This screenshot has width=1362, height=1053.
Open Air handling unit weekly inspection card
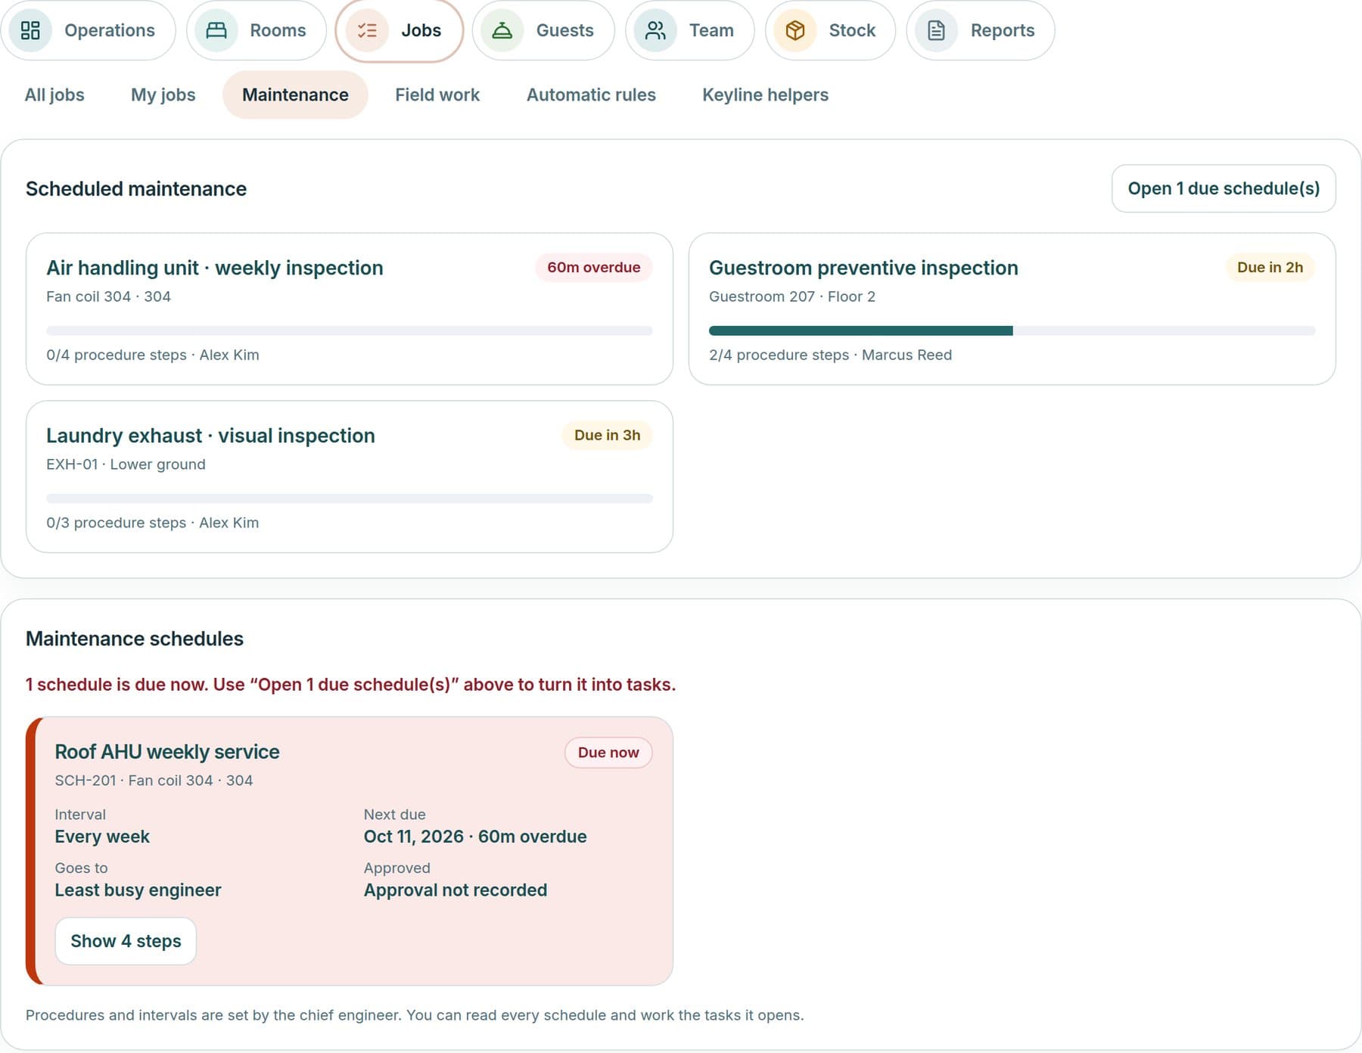pos(350,309)
